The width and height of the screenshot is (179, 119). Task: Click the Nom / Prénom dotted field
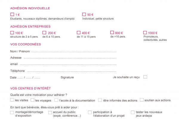[74, 52]
